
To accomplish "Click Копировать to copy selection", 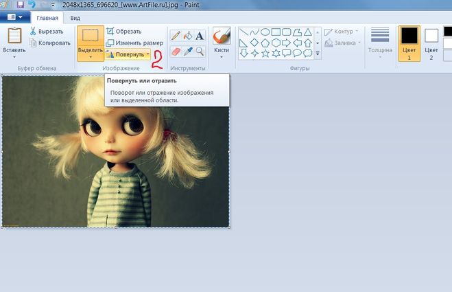I will tap(50, 43).
